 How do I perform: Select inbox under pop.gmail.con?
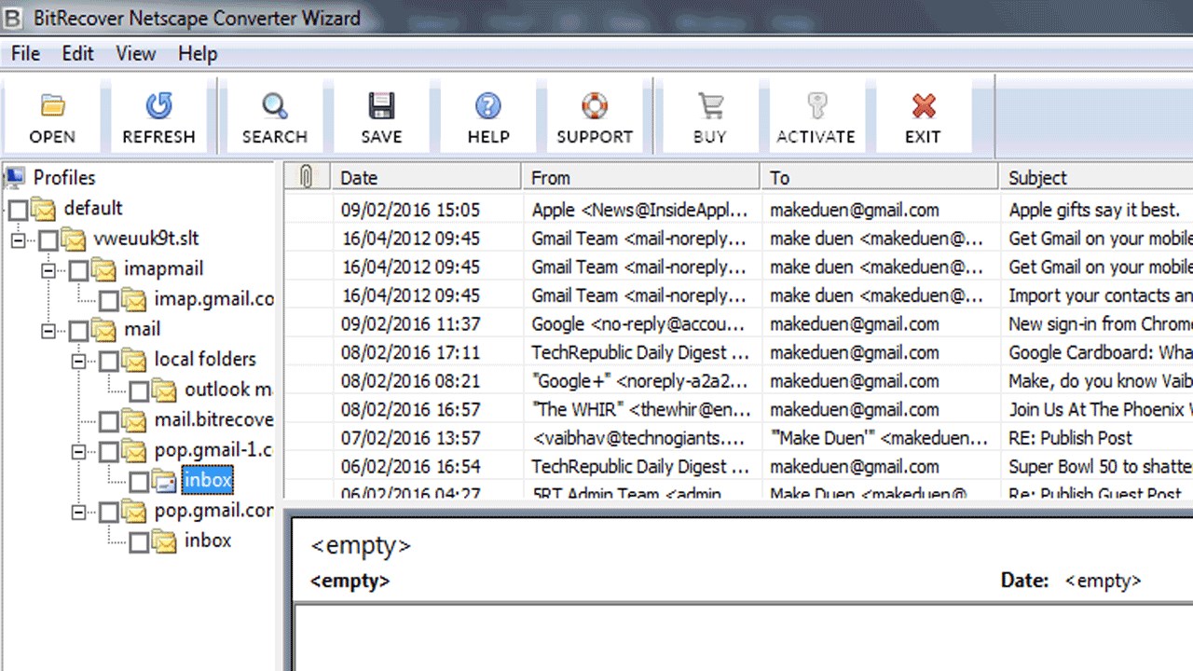pos(208,541)
